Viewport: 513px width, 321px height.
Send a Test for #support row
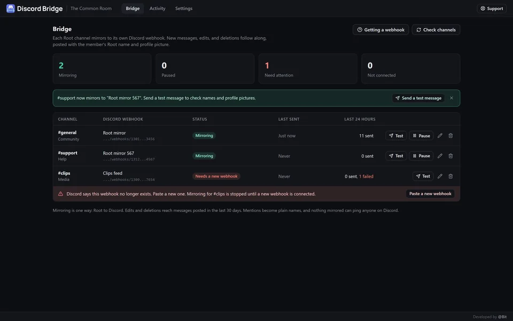pos(396,156)
